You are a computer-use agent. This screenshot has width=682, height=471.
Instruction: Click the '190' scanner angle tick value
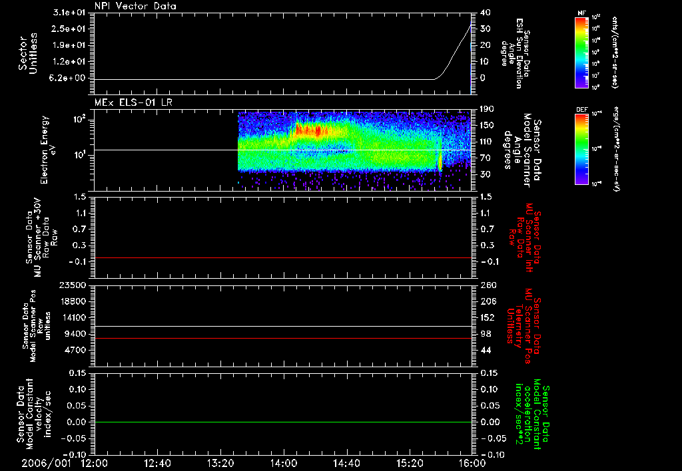[487, 109]
